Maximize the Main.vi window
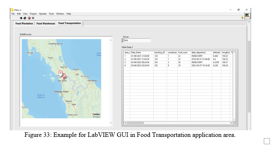Viewport: 272px width, 159px height. 239,10
